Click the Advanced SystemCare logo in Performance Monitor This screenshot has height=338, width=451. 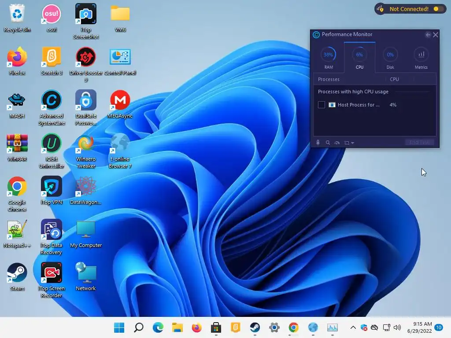316,35
